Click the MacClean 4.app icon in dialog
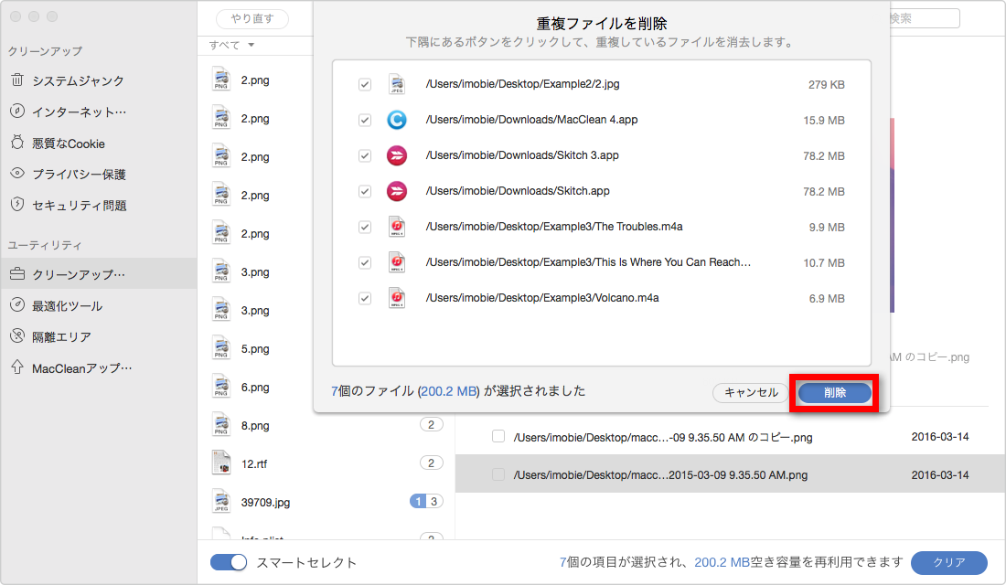This screenshot has height=585, width=1006. 397,120
